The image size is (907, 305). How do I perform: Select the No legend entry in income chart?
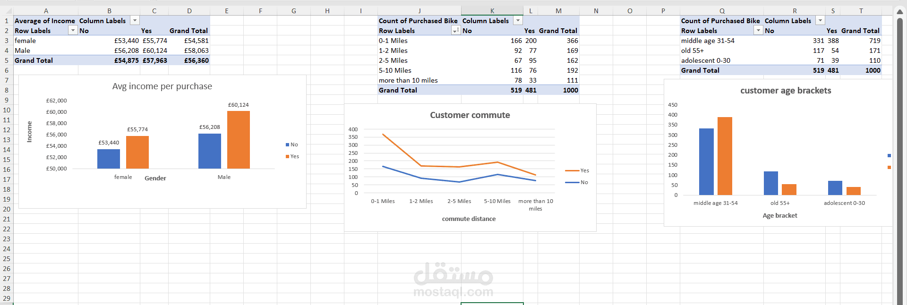click(292, 144)
